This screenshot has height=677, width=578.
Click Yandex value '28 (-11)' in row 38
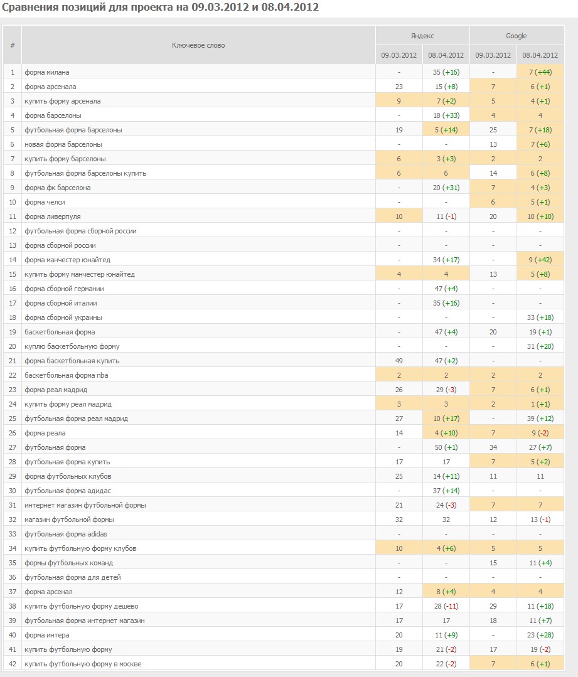[446, 606]
